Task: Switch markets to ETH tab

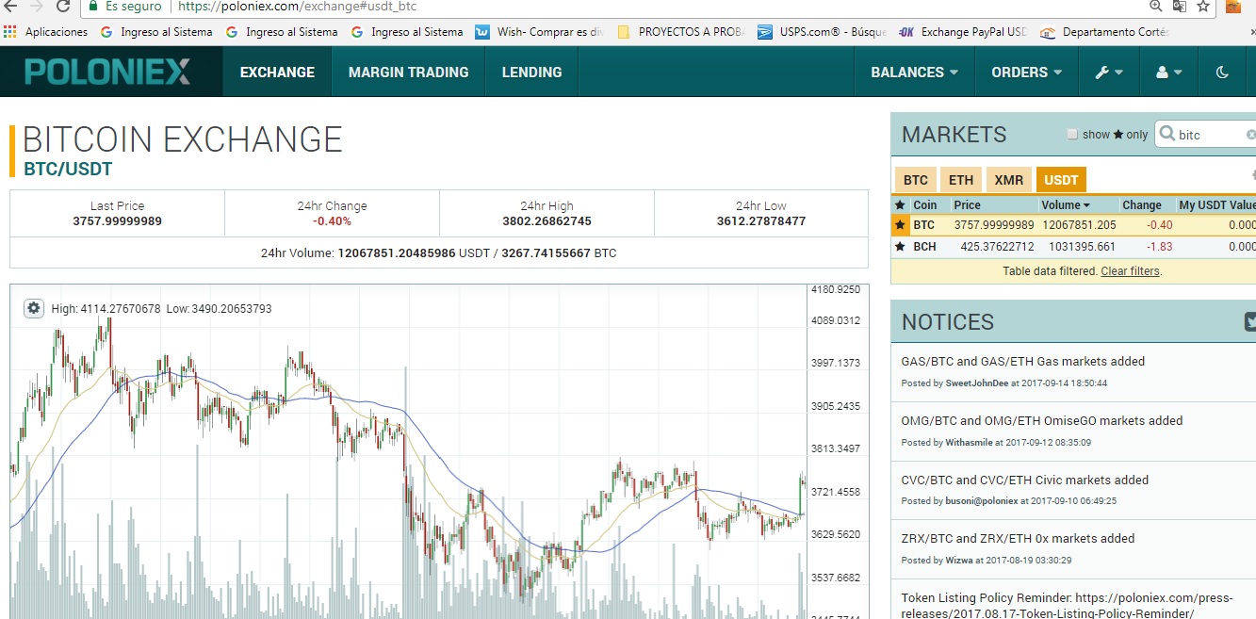Action: 961,180
